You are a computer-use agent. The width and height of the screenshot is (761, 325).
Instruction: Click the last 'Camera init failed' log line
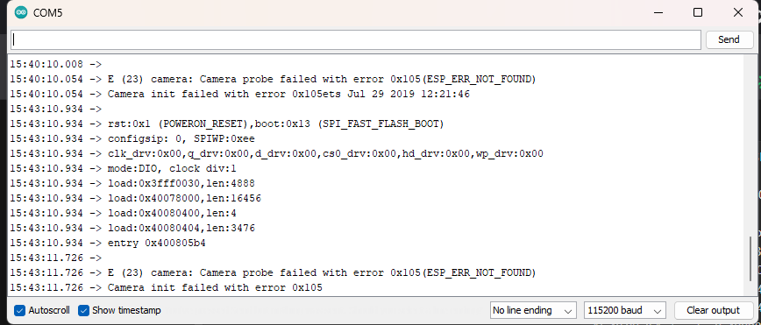(x=166, y=287)
